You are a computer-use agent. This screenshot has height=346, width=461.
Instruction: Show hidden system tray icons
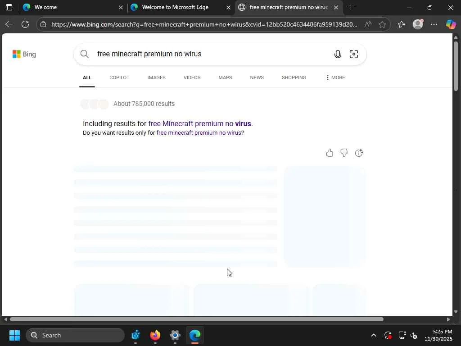[374, 335]
